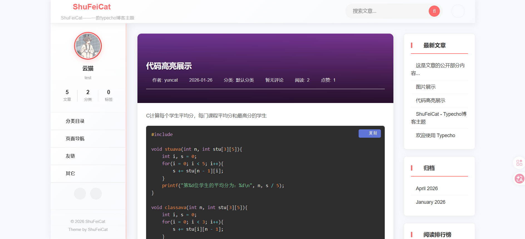This screenshot has height=239, width=525.
Task: Open recent post 欢迎使用 Typecho
Action: (x=435, y=135)
